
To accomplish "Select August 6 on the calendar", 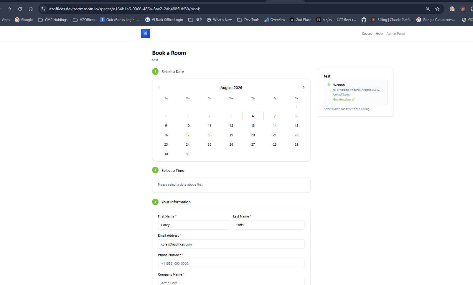I will coord(253,116).
